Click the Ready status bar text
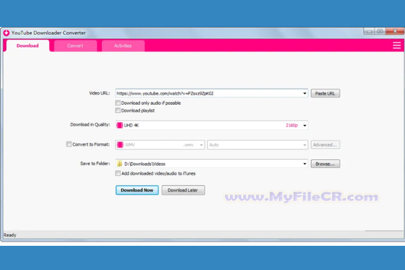Image resolution: width=405 pixels, height=270 pixels. point(10,235)
